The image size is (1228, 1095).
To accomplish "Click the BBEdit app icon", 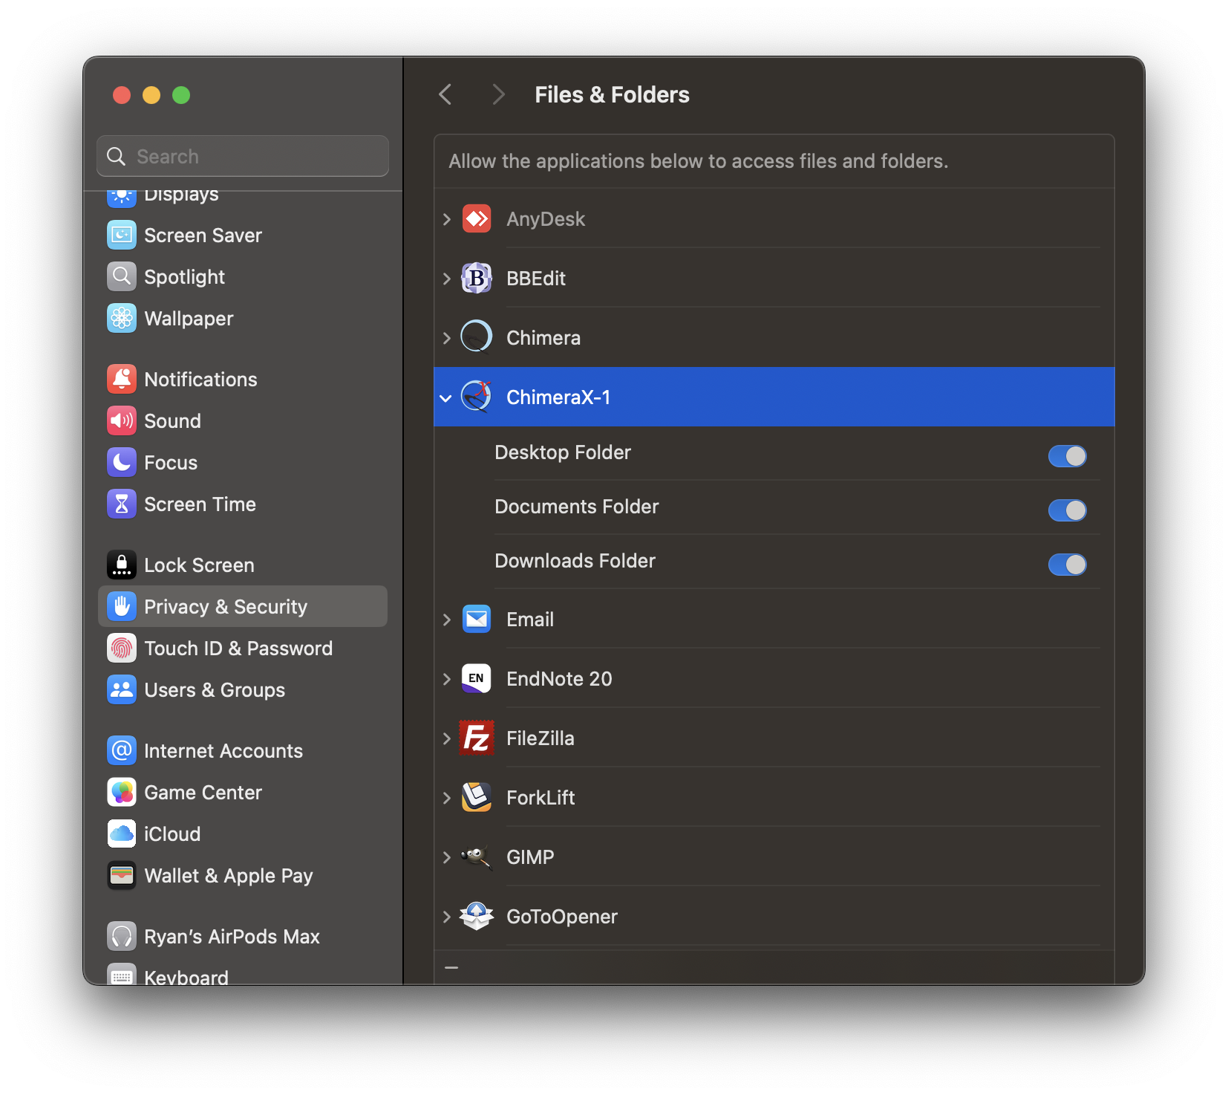I will point(477,279).
